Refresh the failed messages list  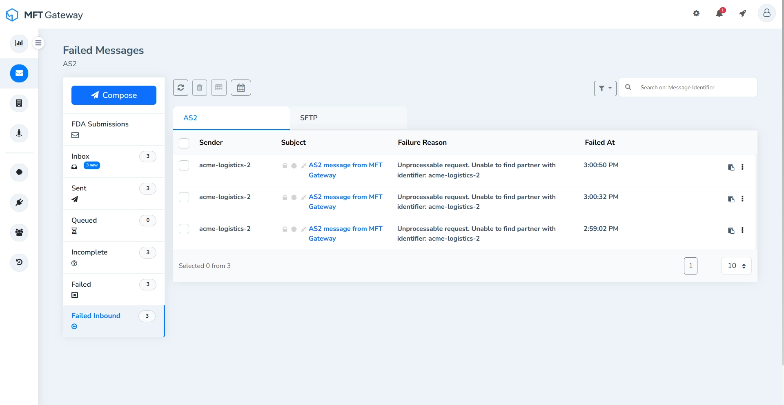tap(180, 88)
